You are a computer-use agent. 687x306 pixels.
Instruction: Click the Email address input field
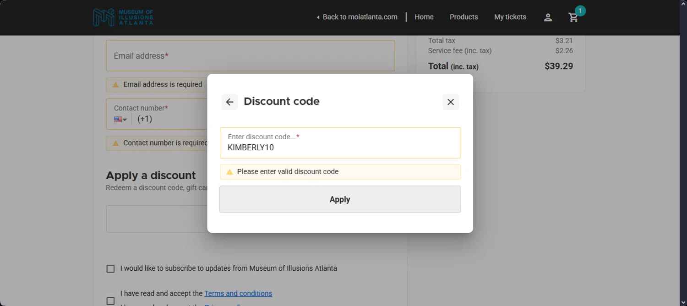pyautogui.click(x=250, y=56)
